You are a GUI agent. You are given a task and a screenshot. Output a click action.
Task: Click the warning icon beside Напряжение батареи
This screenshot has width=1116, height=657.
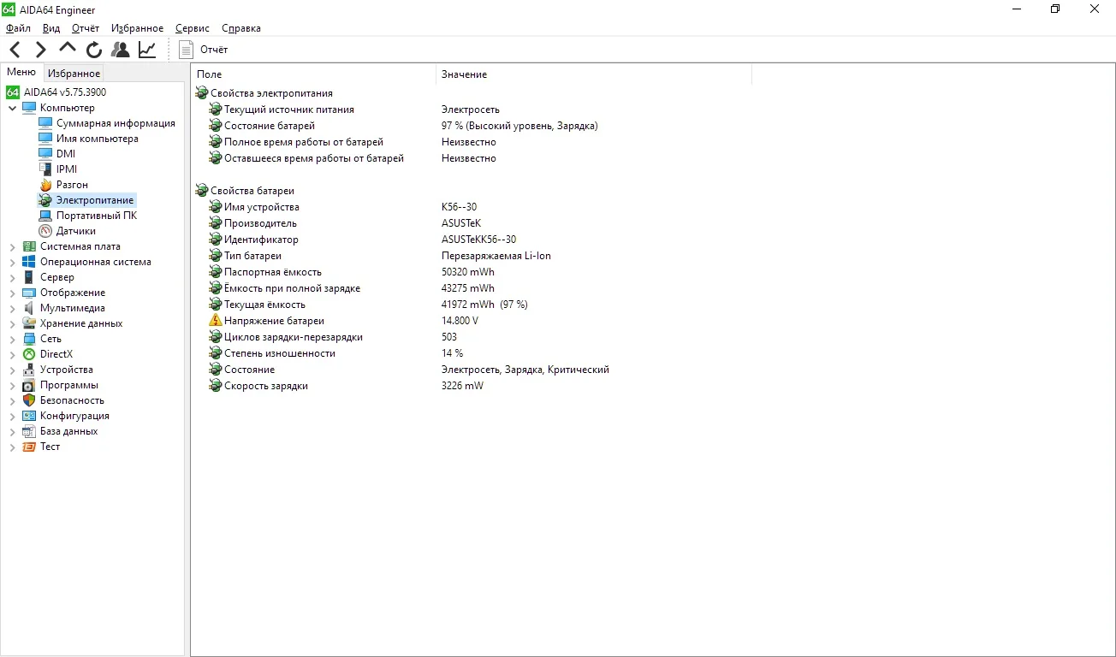(x=216, y=321)
